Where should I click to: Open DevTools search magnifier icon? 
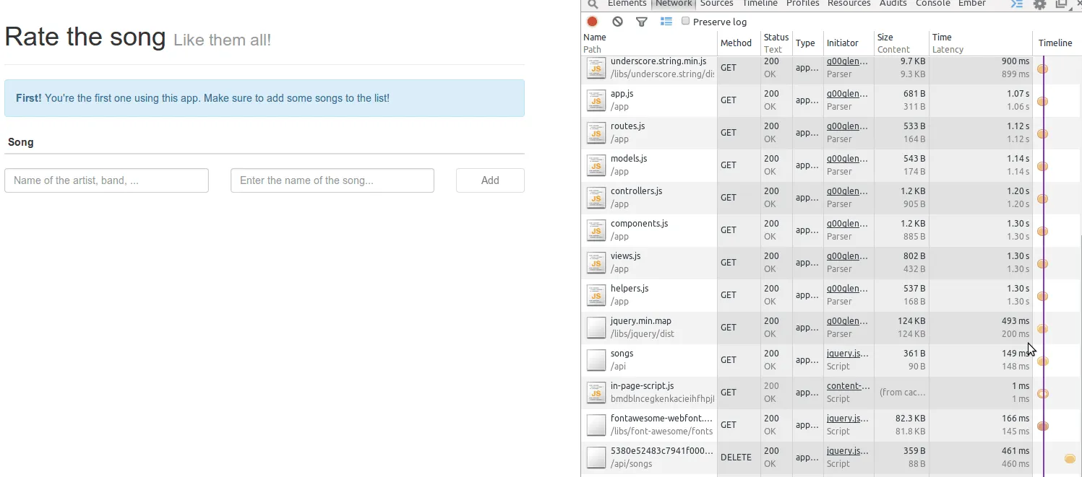point(593,4)
